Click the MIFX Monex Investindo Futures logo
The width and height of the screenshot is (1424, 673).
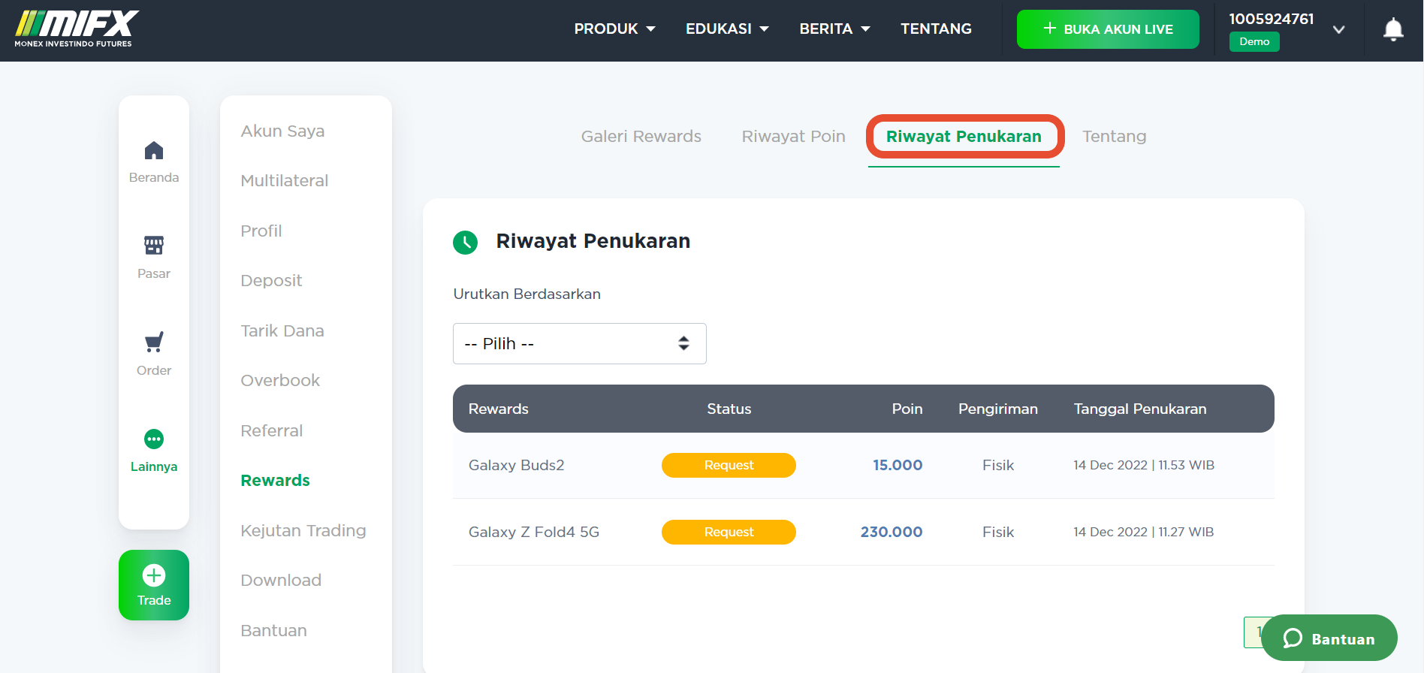[77, 29]
